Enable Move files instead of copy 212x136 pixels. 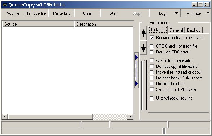(152, 72)
